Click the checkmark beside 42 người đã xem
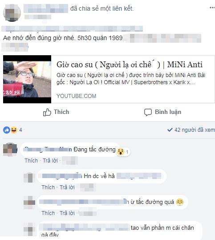The width and height of the screenshot is (215, 240). [x=170, y=130]
